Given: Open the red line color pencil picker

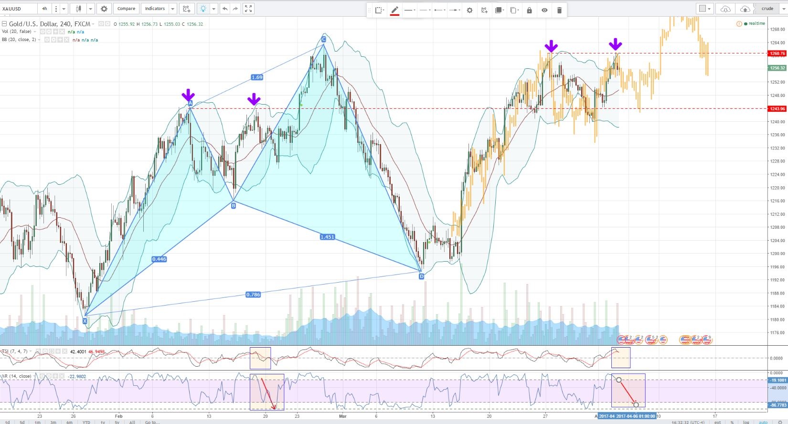Looking at the screenshot, I should 394,10.
